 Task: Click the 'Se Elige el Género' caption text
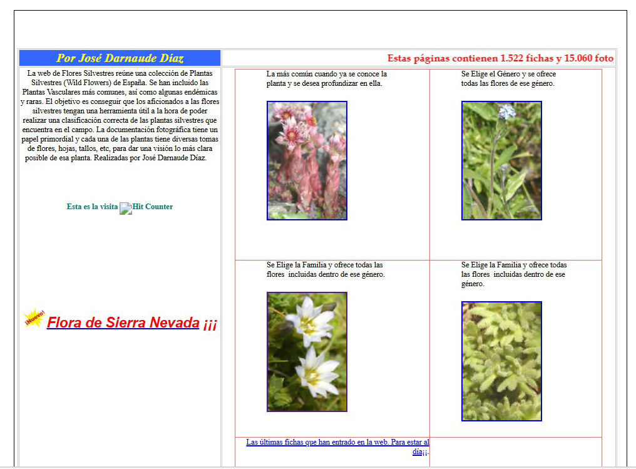coord(508,78)
